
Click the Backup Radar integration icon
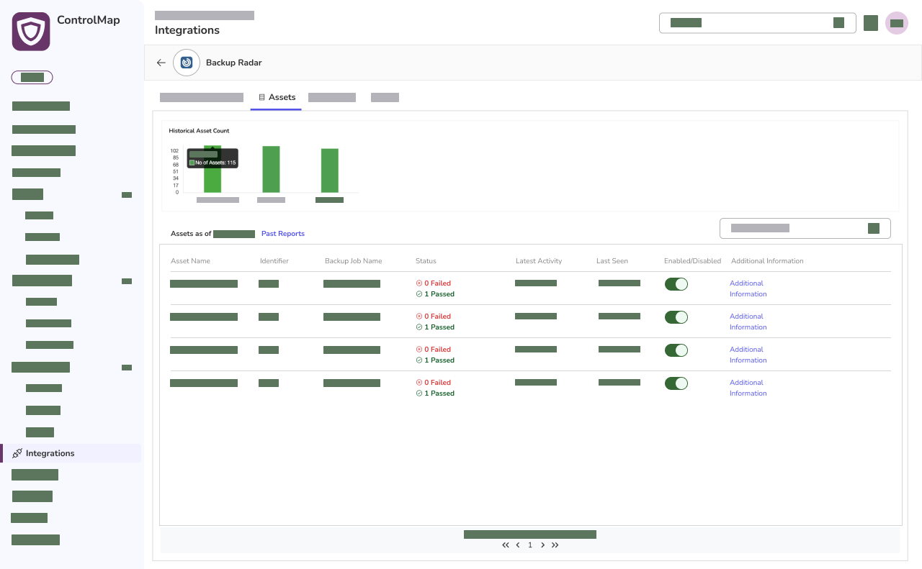tap(187, 63)
